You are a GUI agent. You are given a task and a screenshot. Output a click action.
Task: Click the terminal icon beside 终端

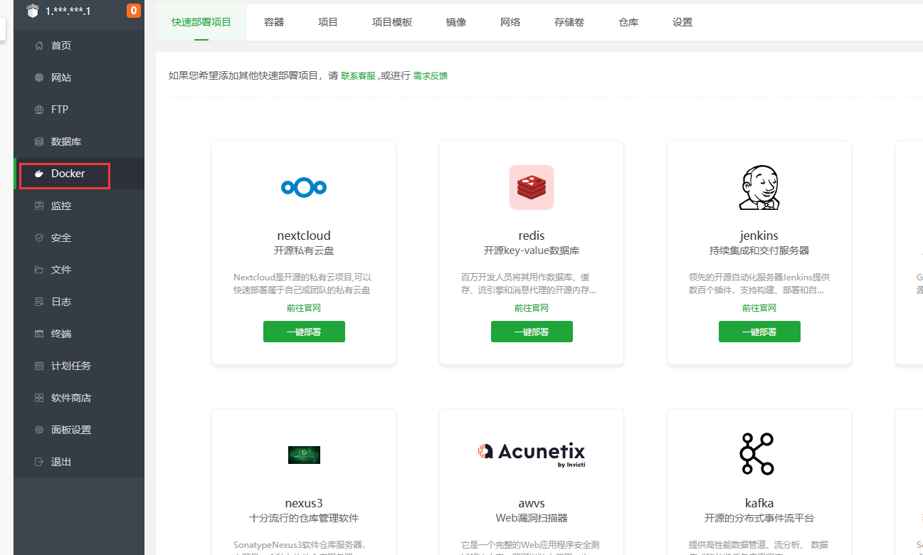(x=39, y=334)
